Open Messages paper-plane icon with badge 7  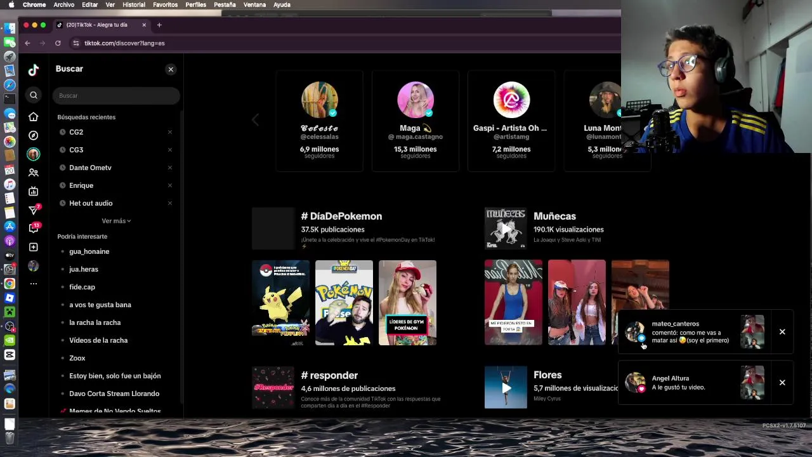[34, 209]
